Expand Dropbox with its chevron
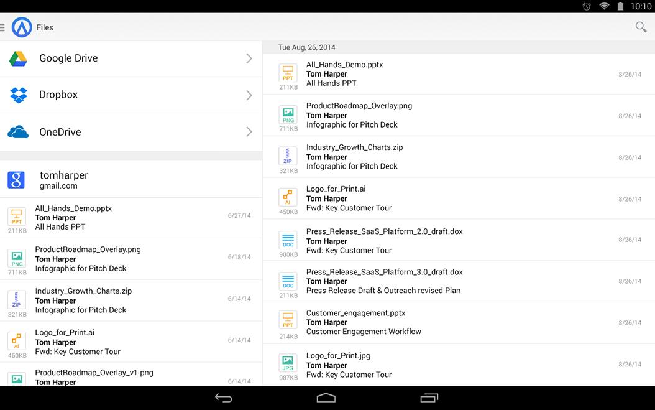655x410 pixels. (x=249, y=95)
